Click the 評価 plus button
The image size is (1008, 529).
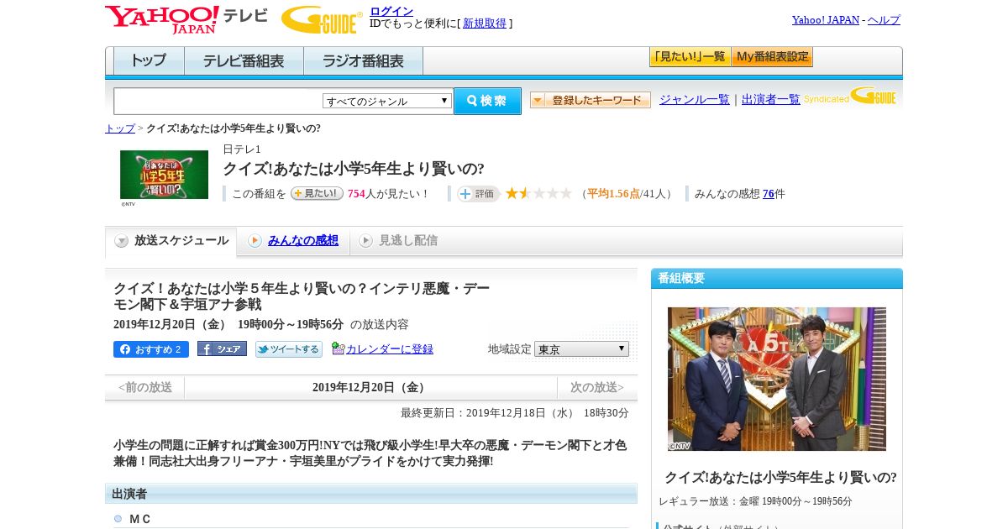pos(478,194)
